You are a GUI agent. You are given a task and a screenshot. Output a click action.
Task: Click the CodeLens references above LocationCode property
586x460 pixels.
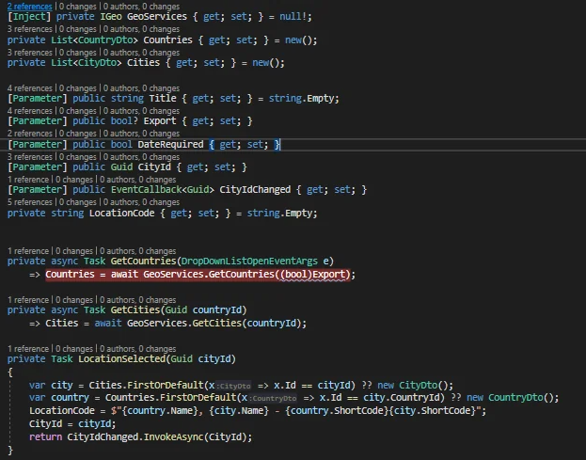click(x=29, y=202)
